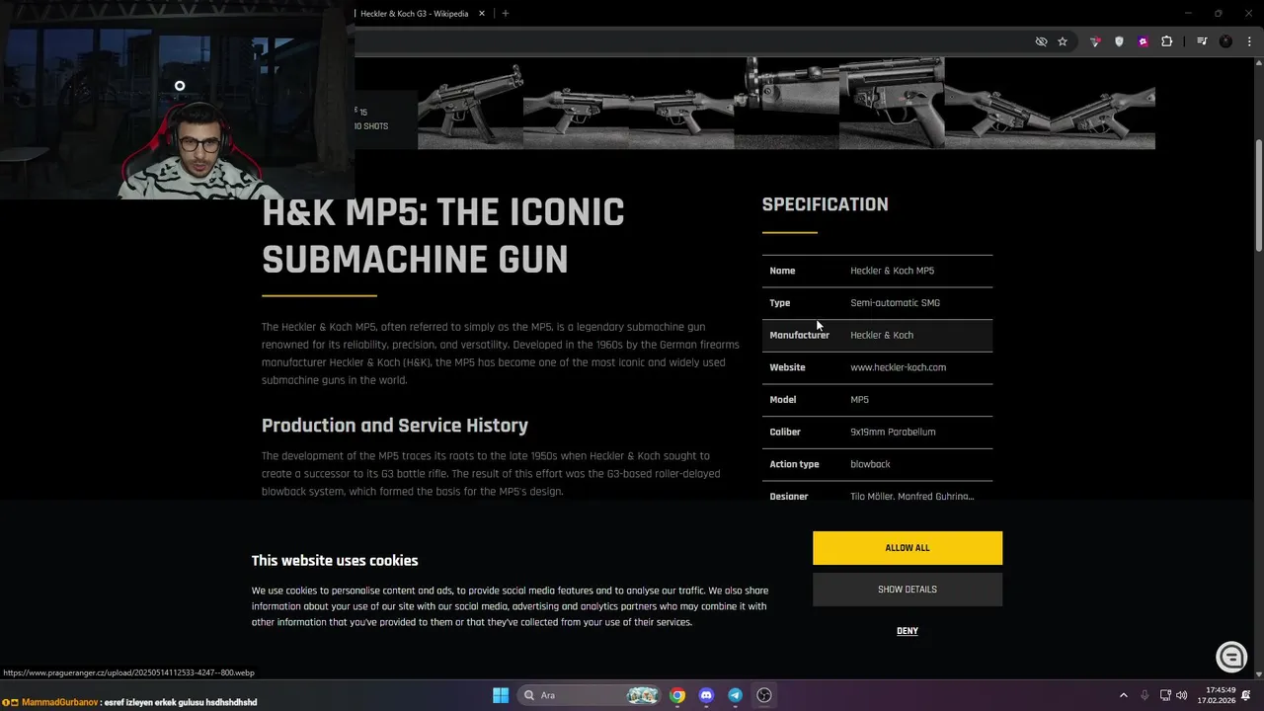
Task: Click the third-party cookies blocked eye icon
Action: point(1041,41)
